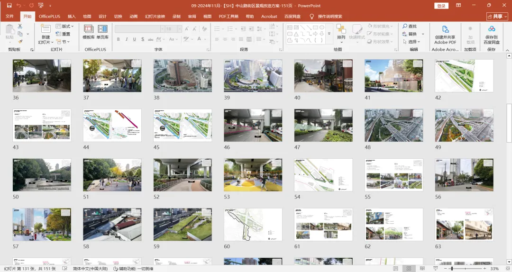Select the Format Painter brush icon
This screenshot has height=272, width=512.
tap(20, 42)
